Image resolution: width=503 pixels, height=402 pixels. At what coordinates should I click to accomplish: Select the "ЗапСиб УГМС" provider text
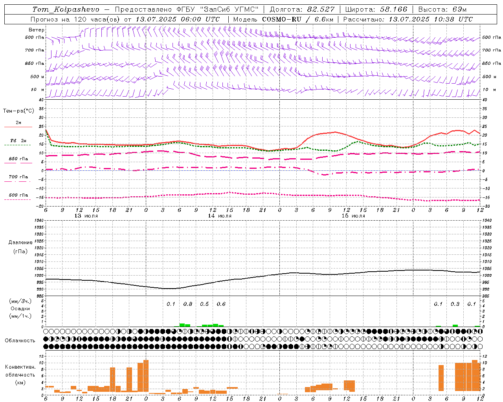(x=229, y=9)
